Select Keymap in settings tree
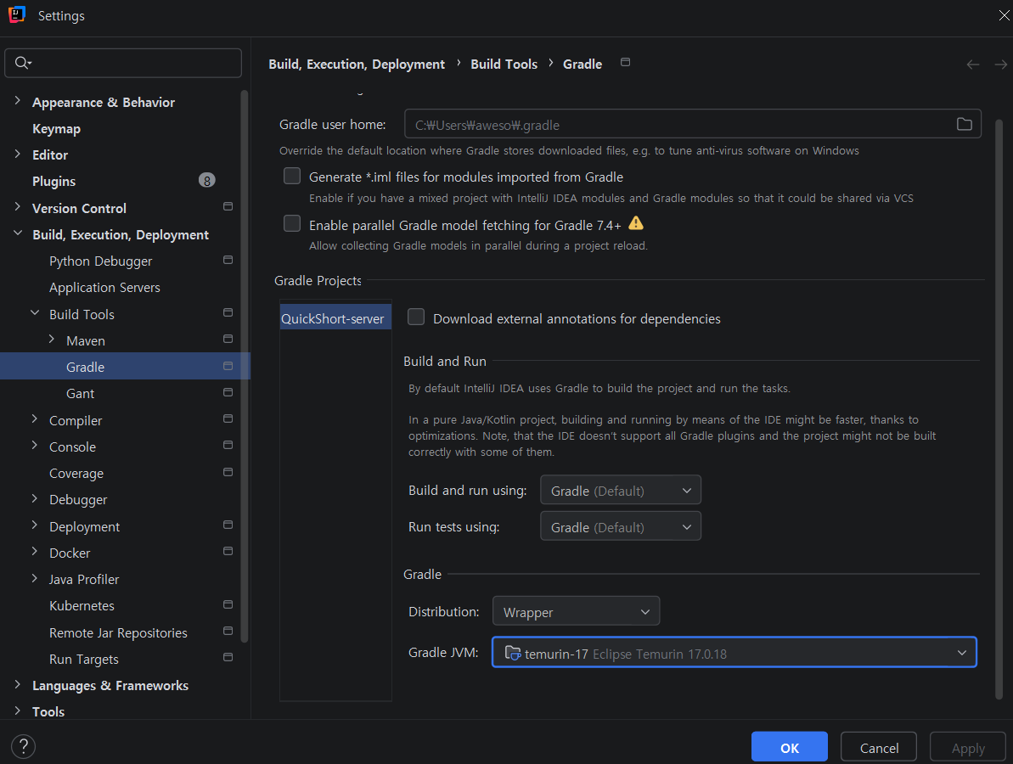 (56, 128)
